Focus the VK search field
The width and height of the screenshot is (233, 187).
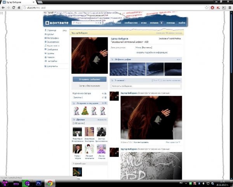point(87,23)
